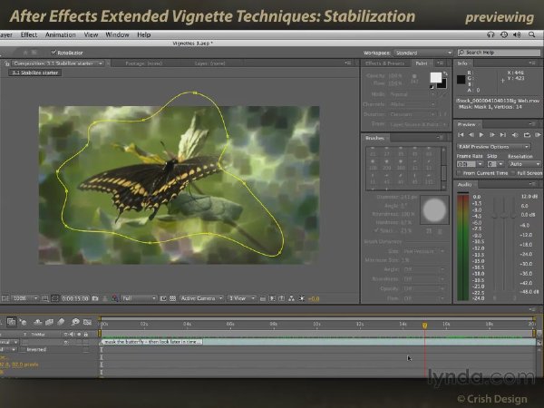Step back one frame in Preview
This screenshot has width=544, height=408.
coord(471,134)
